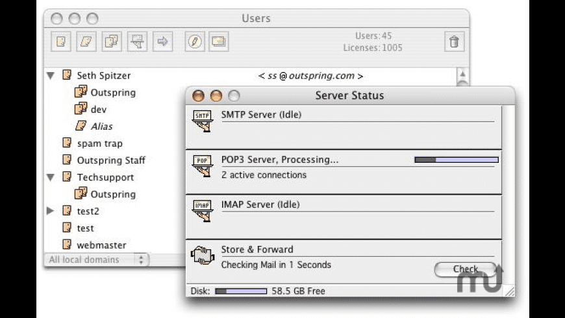565x318 pixels.
Task: Select Outspring under Techsupport
Action: (x=113, y=194)
